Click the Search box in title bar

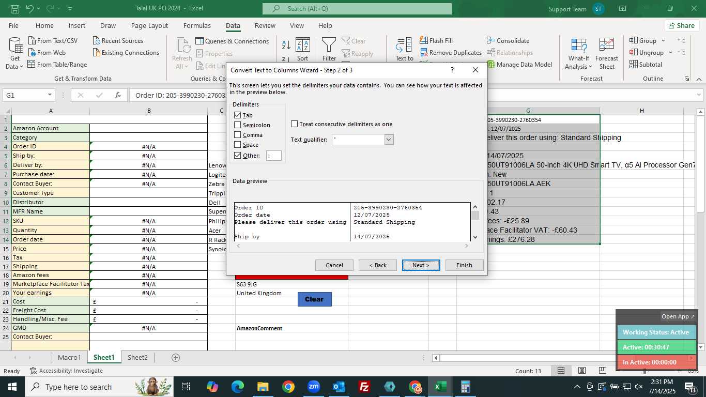tap(357, 9)
